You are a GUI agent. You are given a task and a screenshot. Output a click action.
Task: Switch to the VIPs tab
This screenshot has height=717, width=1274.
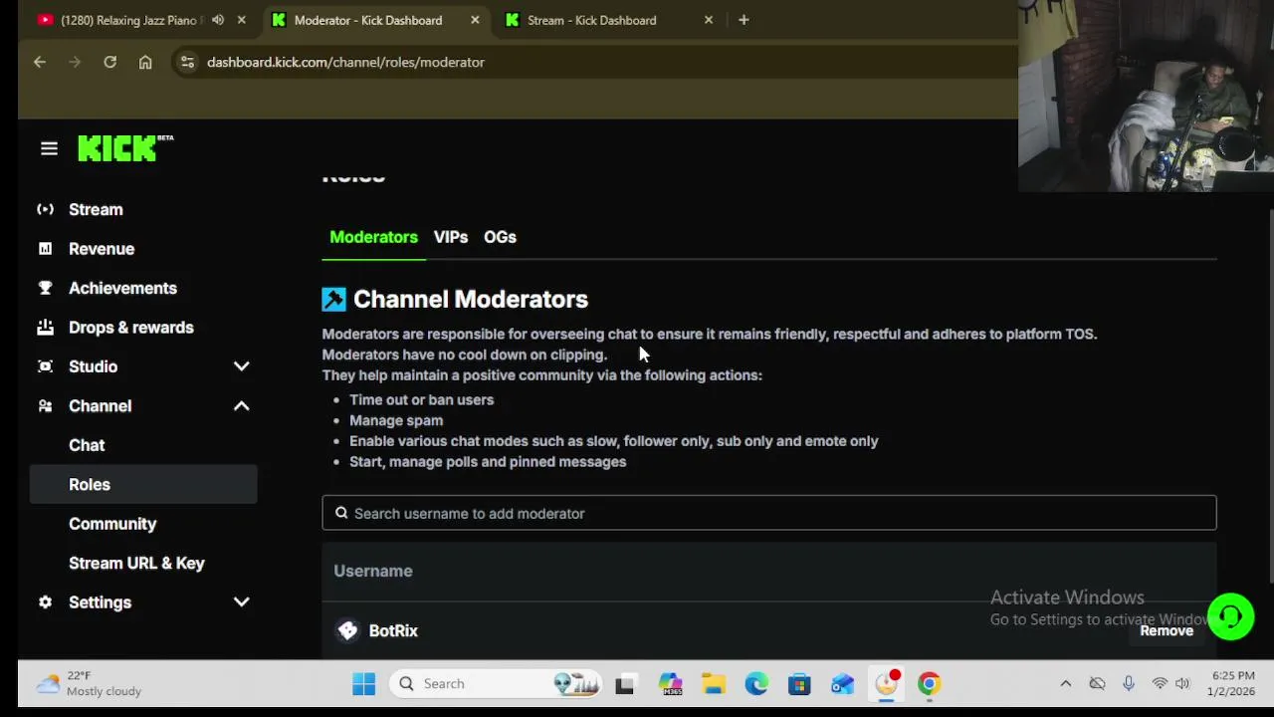tap(451, 237)
